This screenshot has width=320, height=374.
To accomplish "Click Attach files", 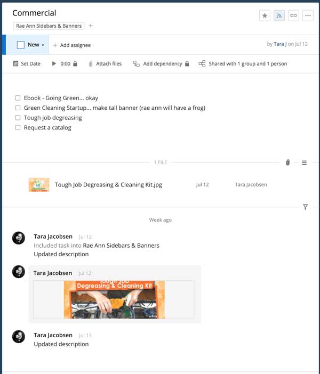I will 109,64.
